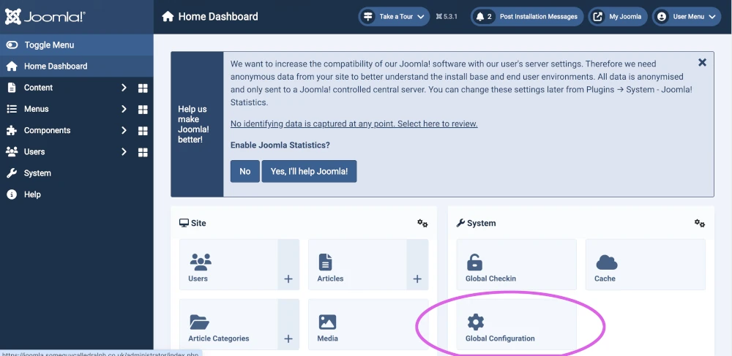Open the Help menu item
The height and width of the screenshot is (356, 732).
coord(77,194)
